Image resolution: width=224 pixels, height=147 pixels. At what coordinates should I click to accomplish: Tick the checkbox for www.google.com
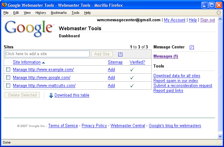point(8,78)
